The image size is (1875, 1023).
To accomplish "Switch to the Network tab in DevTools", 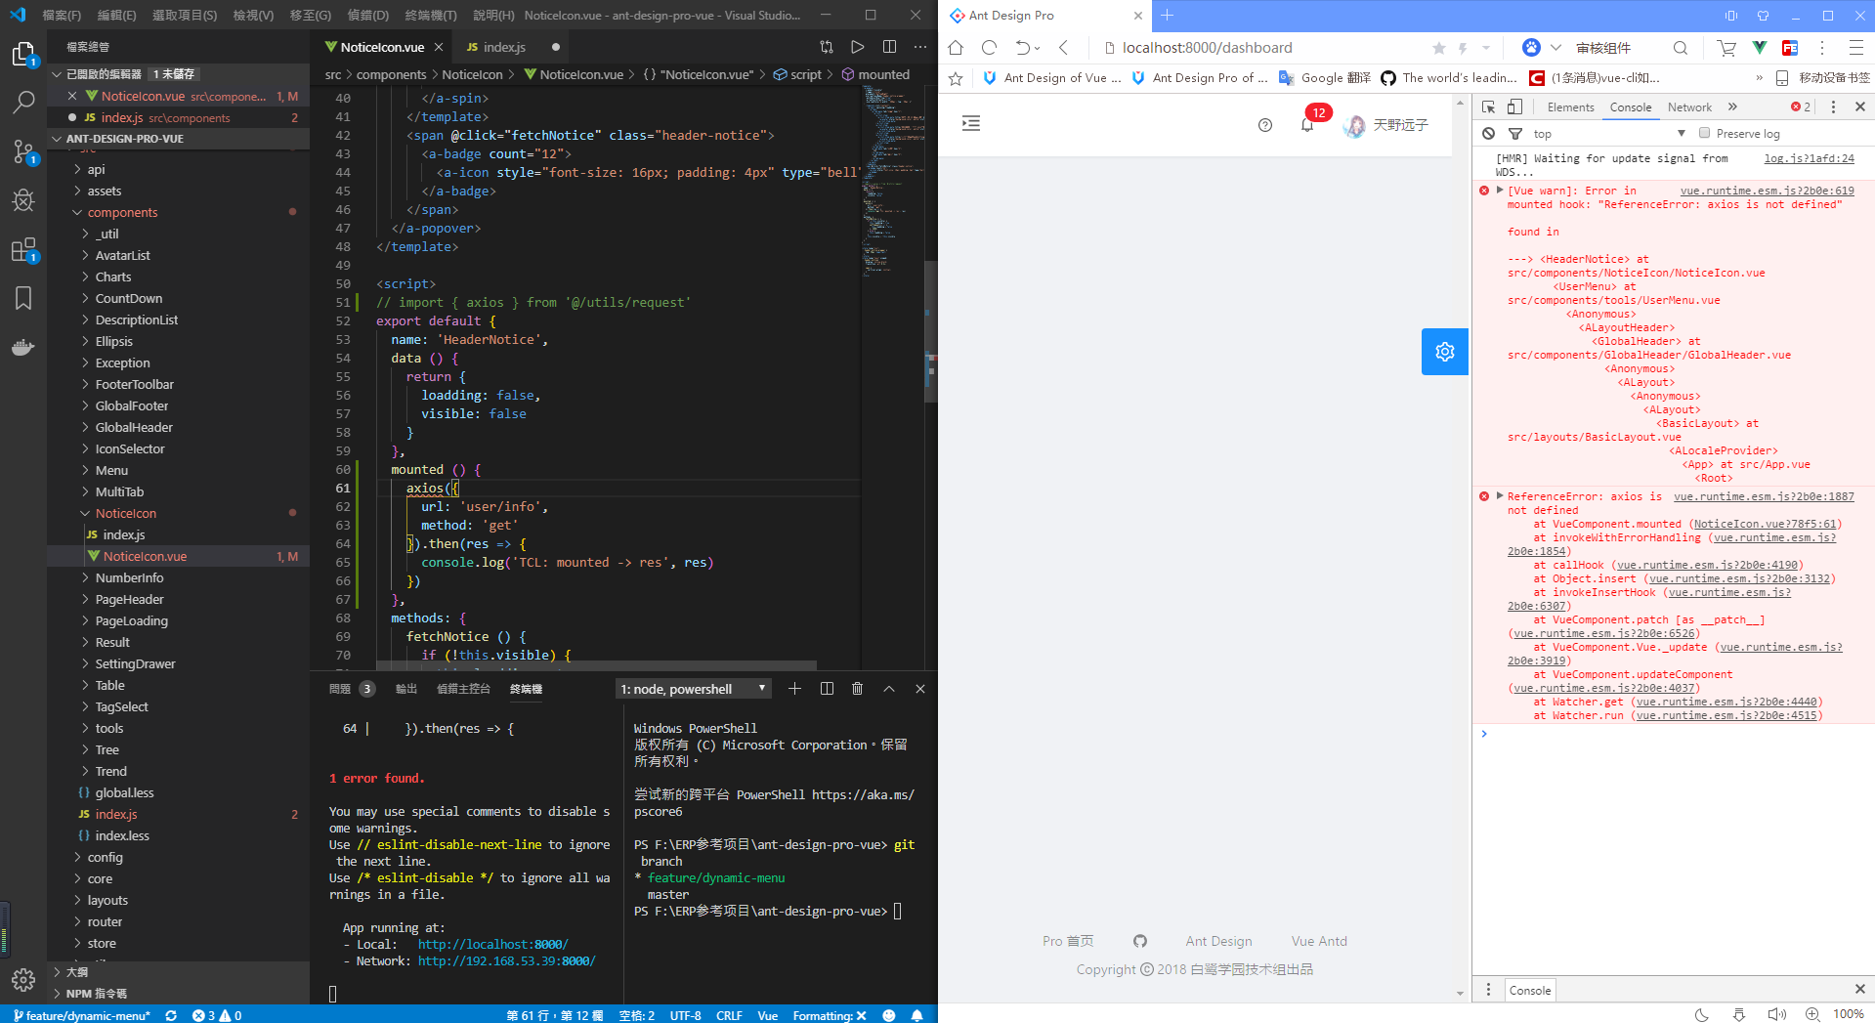I will tap(1689, 107).
